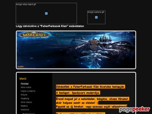Image resolution: width=152 pixels, height=114 pixels.
Task: Click the highlighted line Üdvözöllek a FeherFarkasok Klán
Action: pyautogui.click(x=90, y=87)
